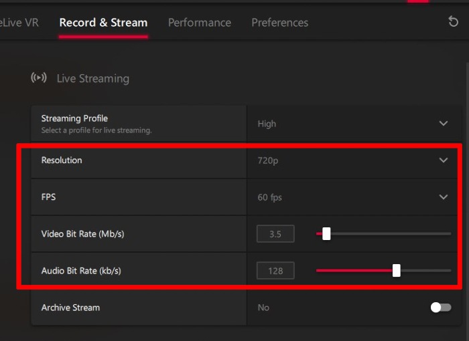The width and height of the screenshot is (469, 341).
Task: Click the Video Bit Rate (Mb/s) label
Action: click(x=82, y=234)
